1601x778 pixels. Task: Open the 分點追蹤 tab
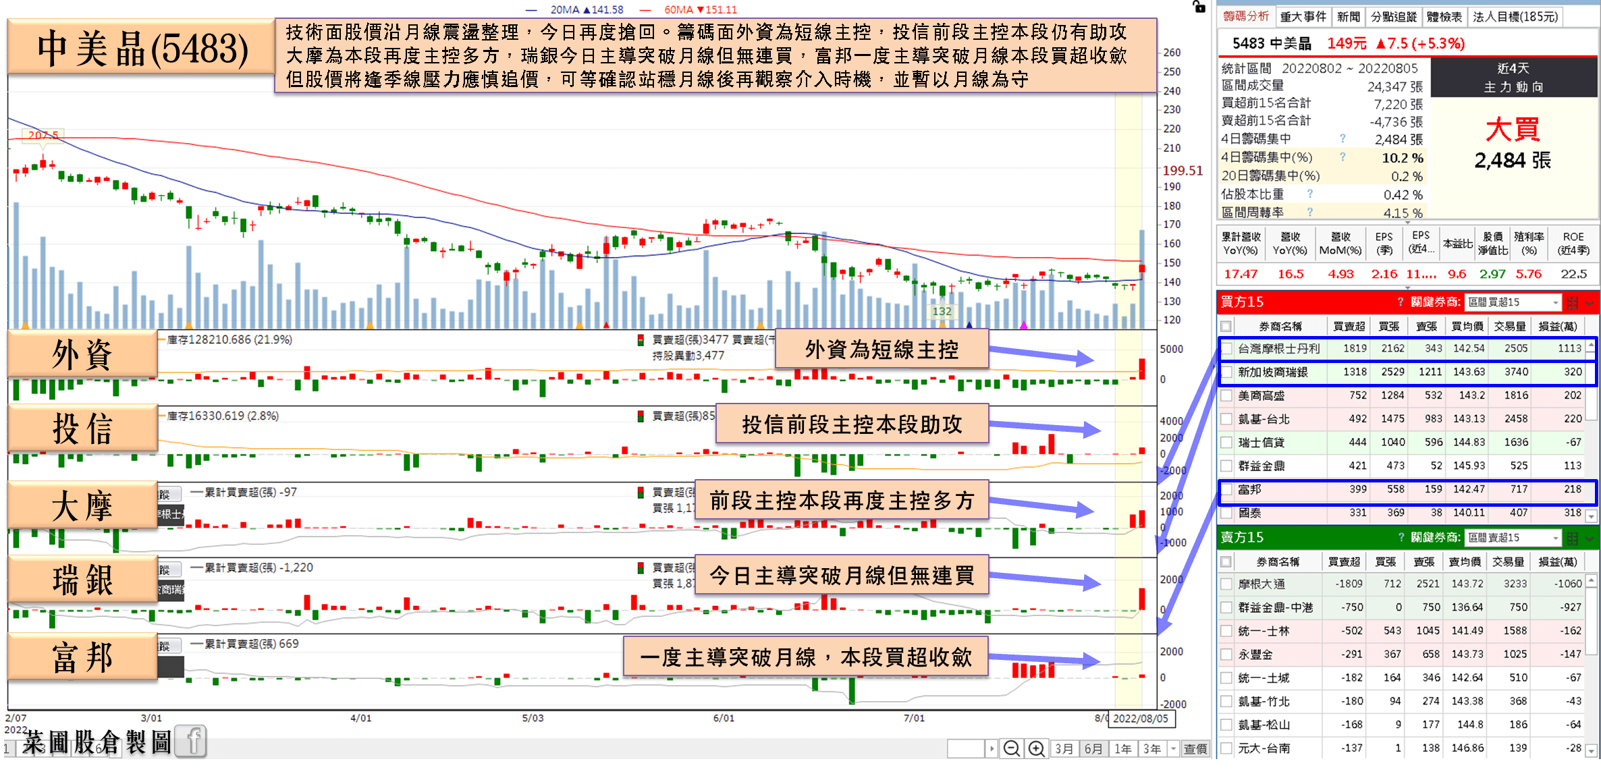coord(1394,17)
